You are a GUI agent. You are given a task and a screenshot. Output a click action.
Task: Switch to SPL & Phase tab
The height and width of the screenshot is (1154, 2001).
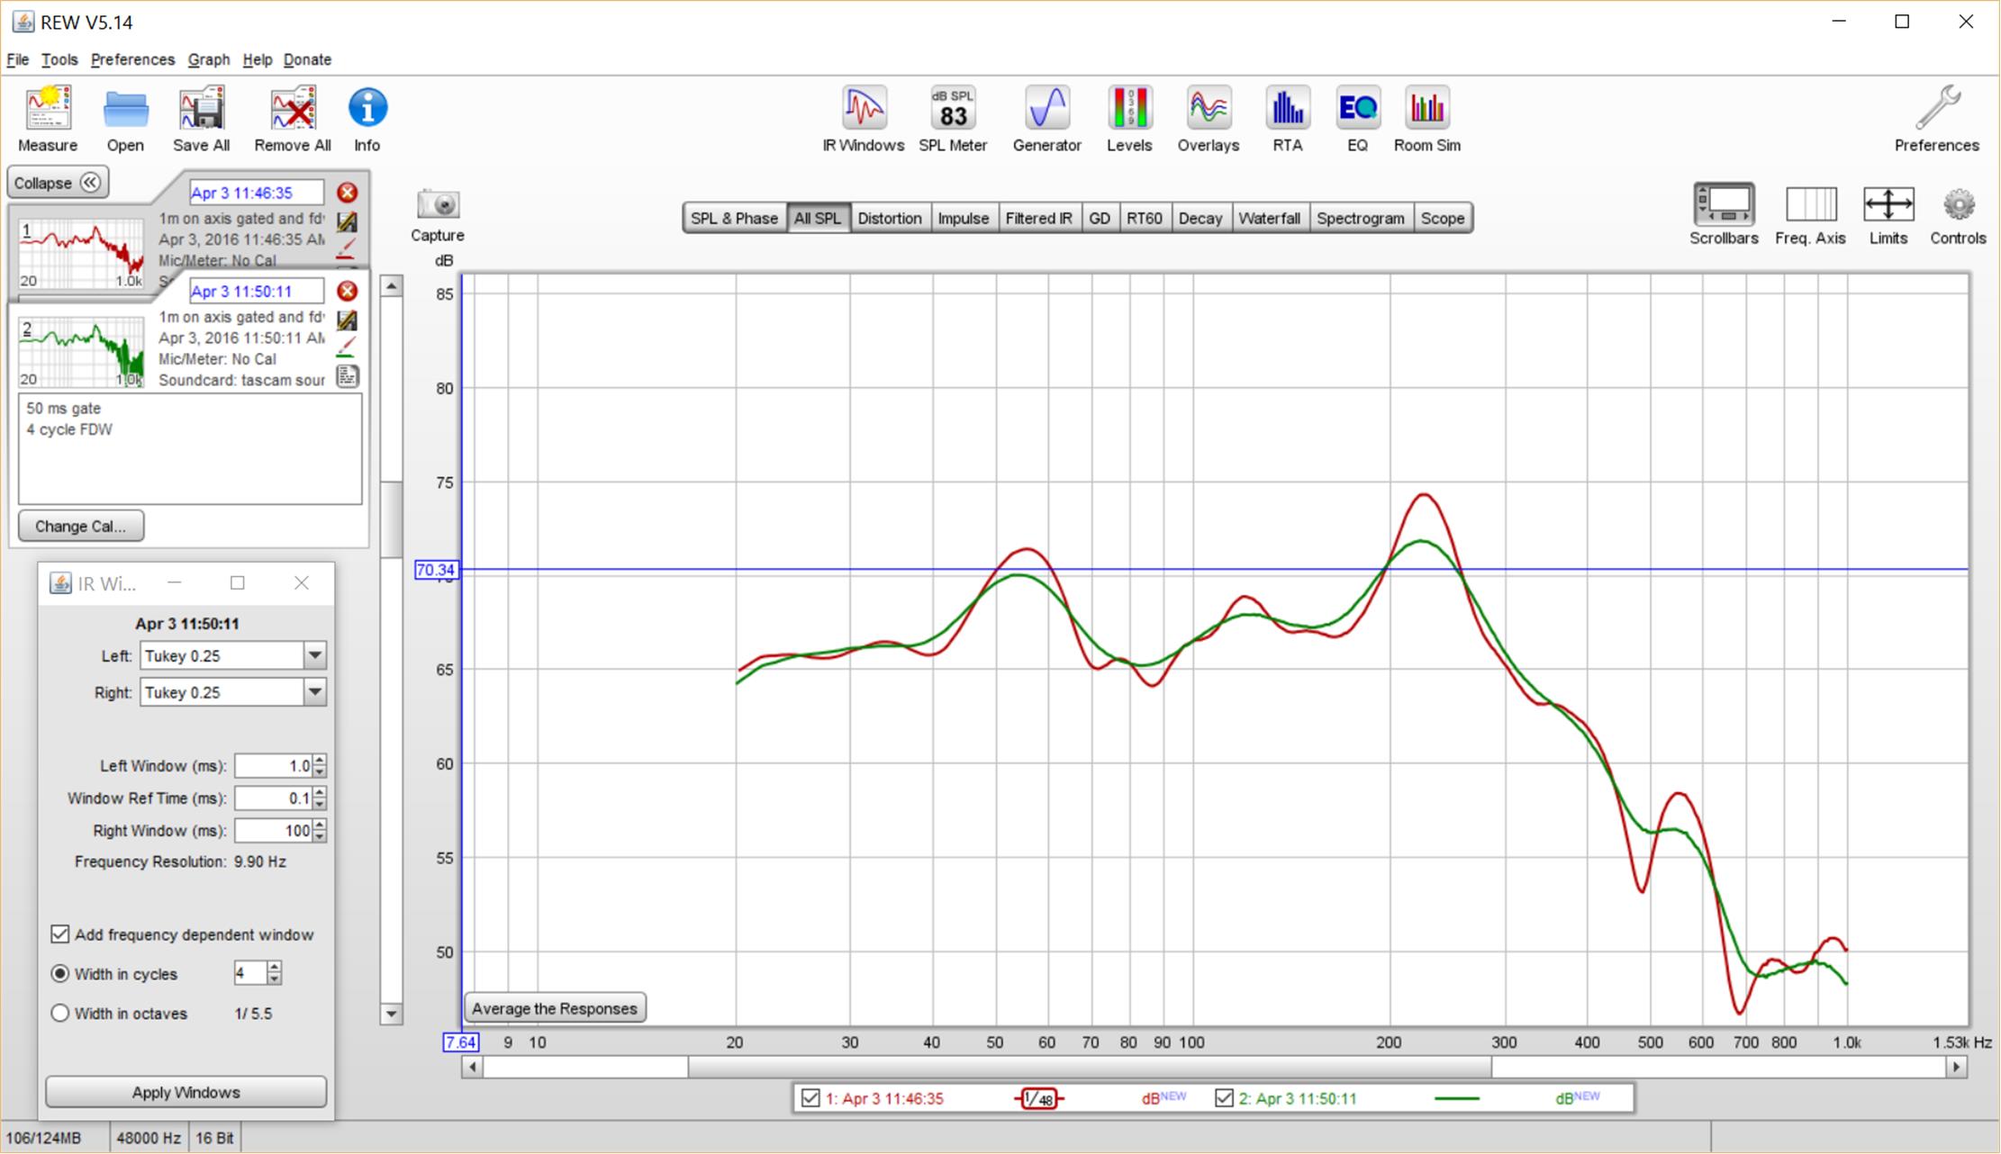(x=734, y=218)
